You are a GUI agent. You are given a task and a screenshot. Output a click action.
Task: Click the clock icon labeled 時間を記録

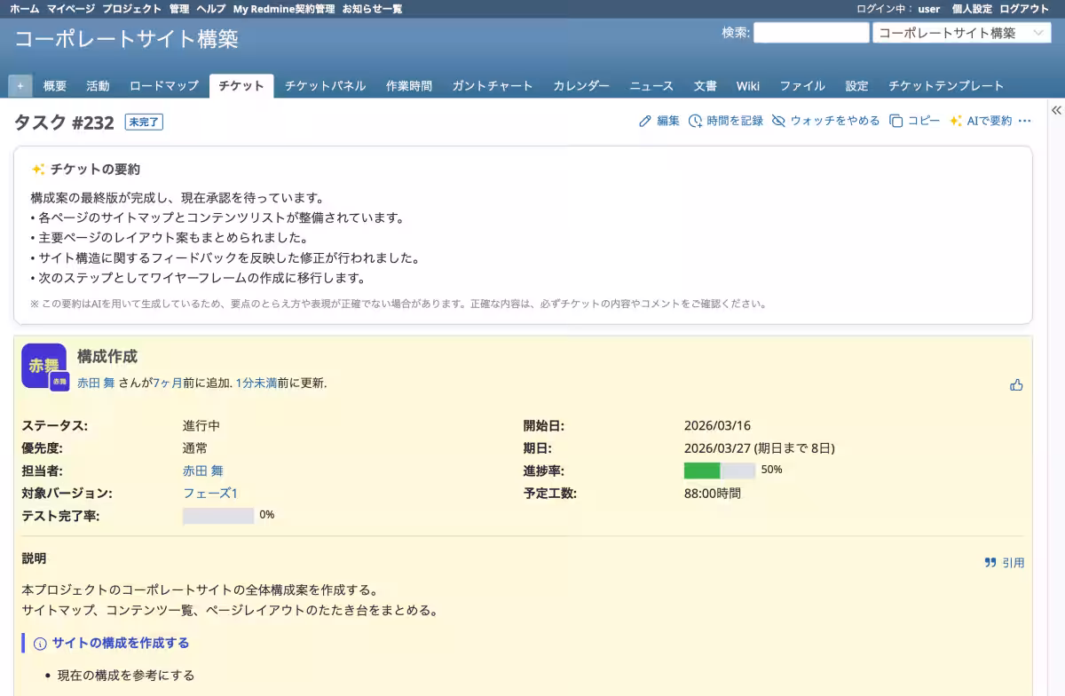(x=695, y=122)
